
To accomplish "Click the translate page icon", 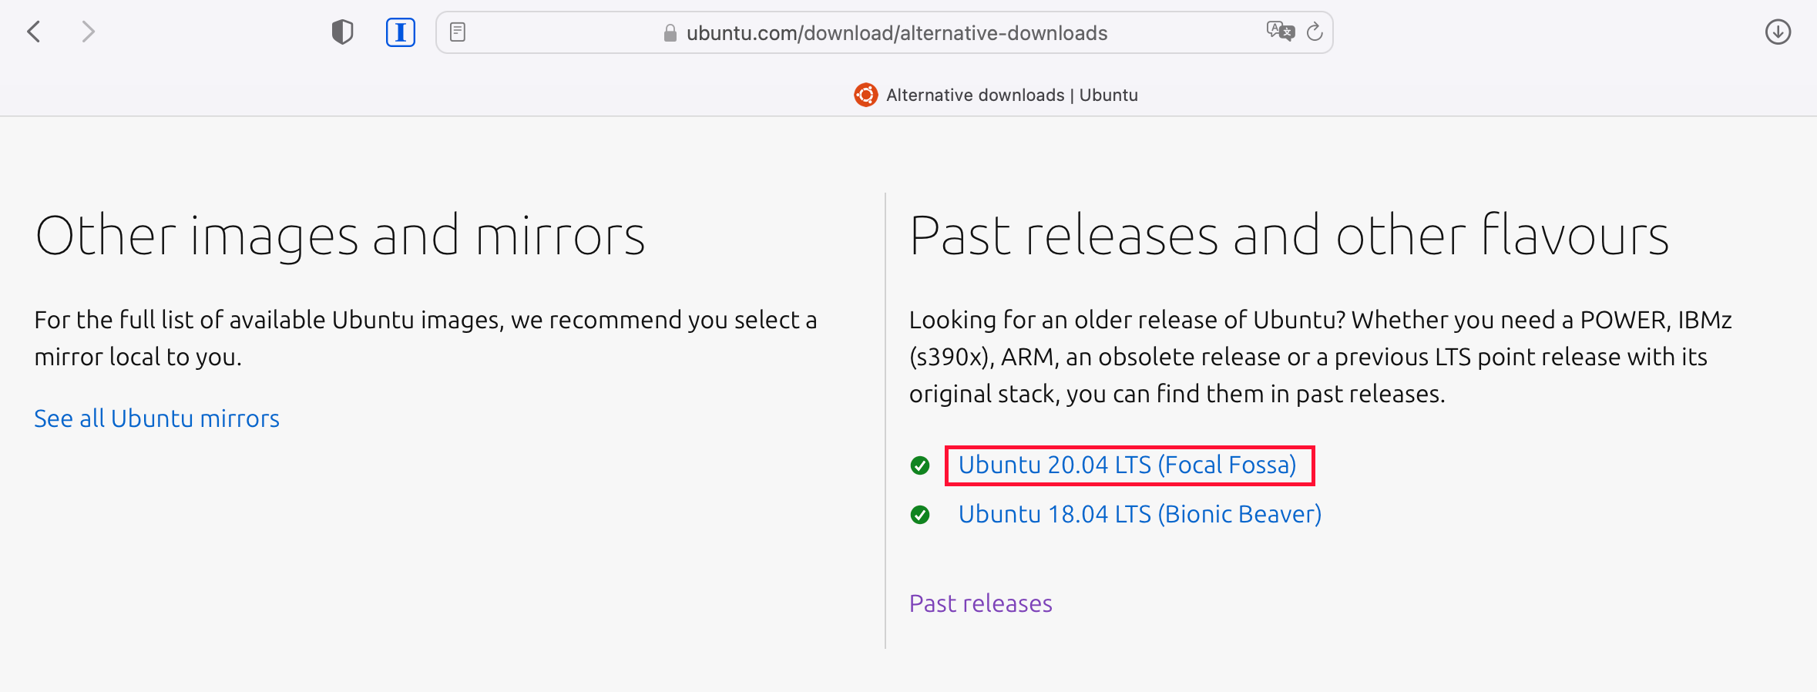I will [1280, 32].
